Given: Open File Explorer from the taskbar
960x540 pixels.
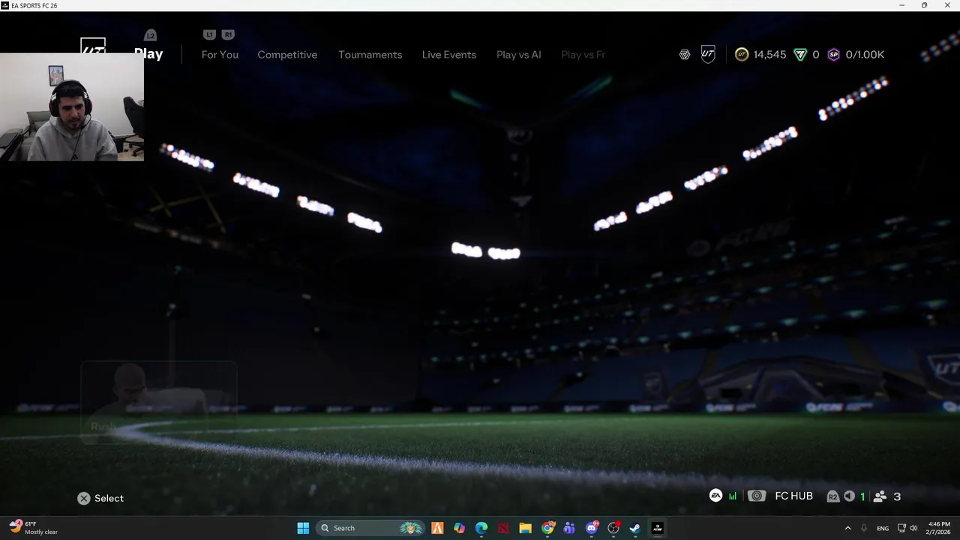Looking at the screenshot, I should (525, 528).
